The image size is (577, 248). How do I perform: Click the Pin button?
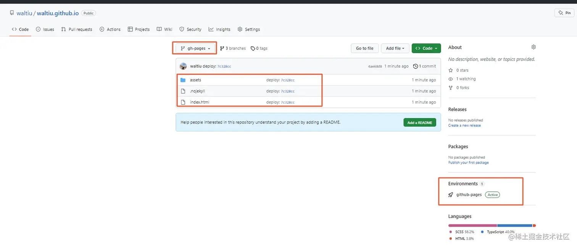coord(564,13)
